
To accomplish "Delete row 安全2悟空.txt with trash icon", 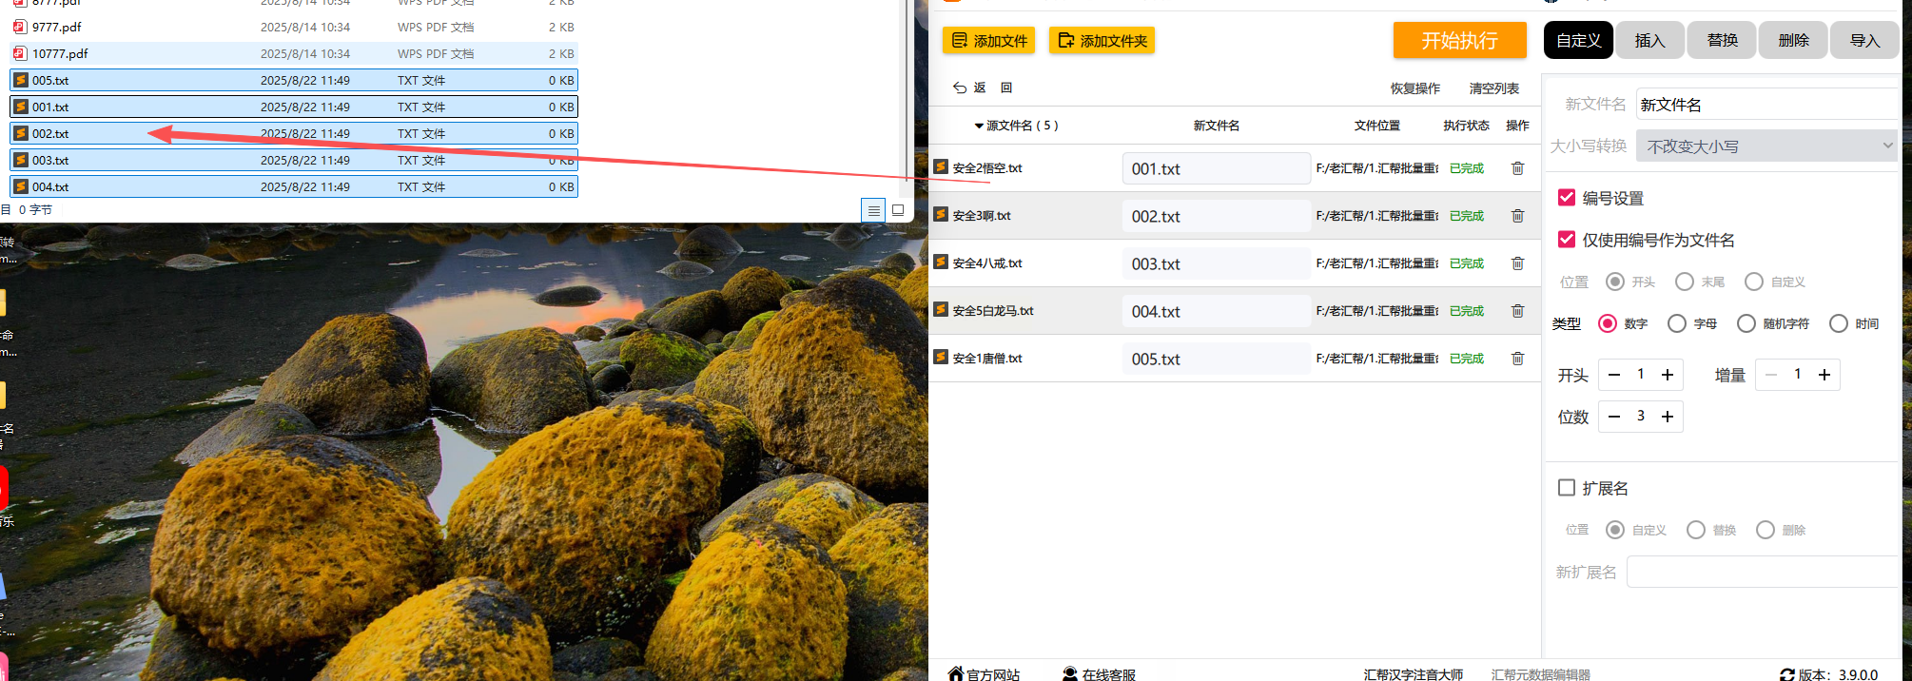I will click(1517, 168).
